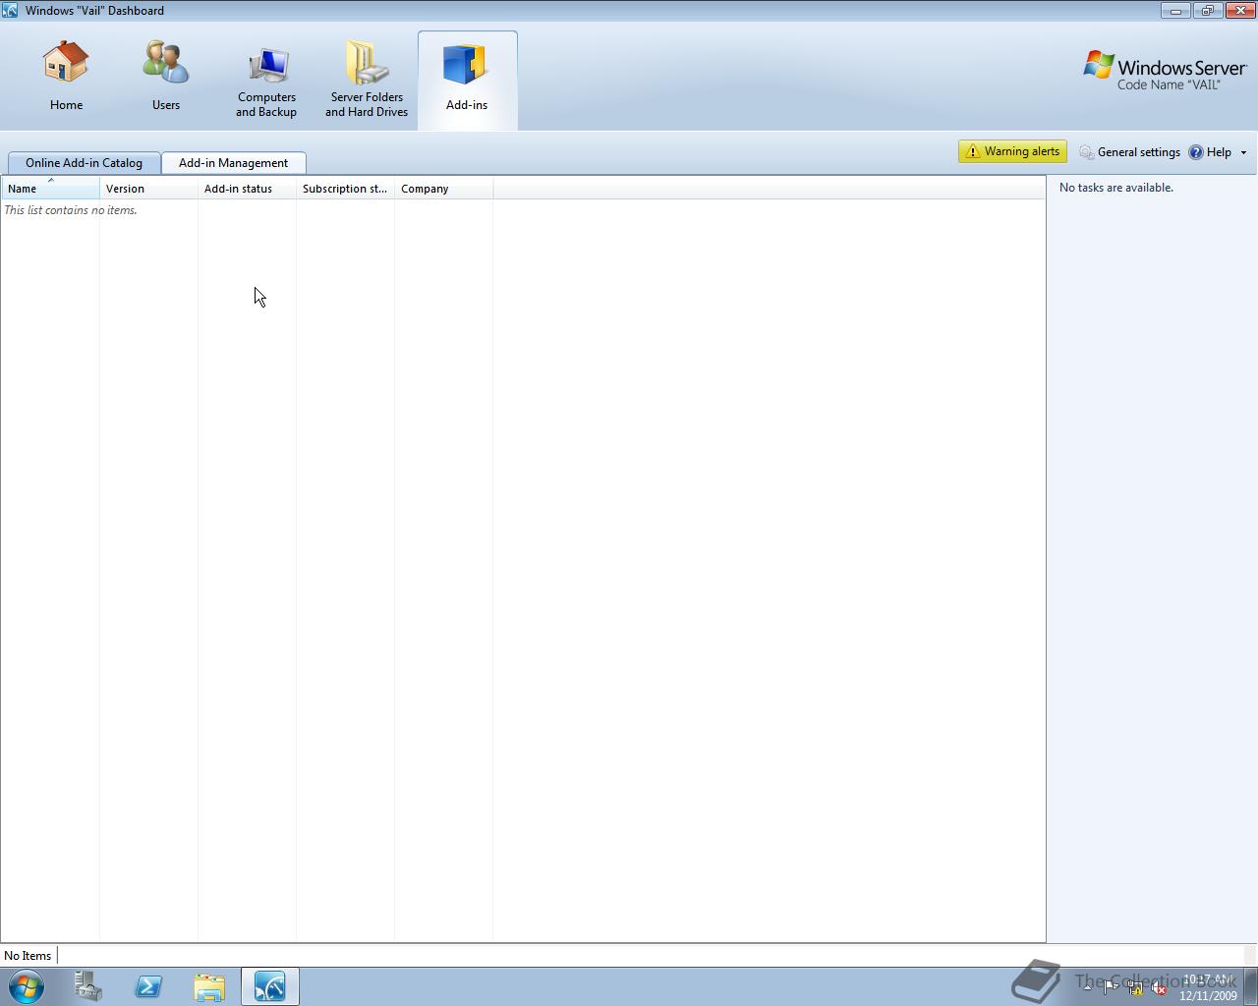This screenshot has width=1258, height=1006.
Task: Launch Server Manager from taskbar
Action: pyautogui.click(x=87, y=986)
